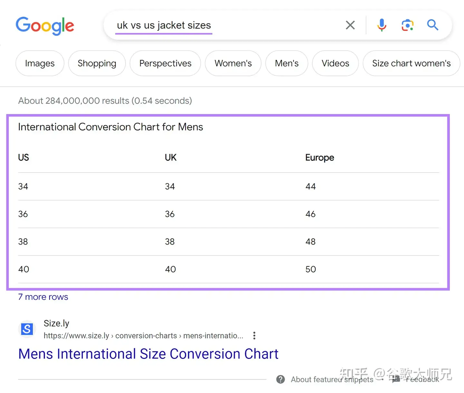
Task: Select Size chart women's suggestion chip
Action: (411, 63)
